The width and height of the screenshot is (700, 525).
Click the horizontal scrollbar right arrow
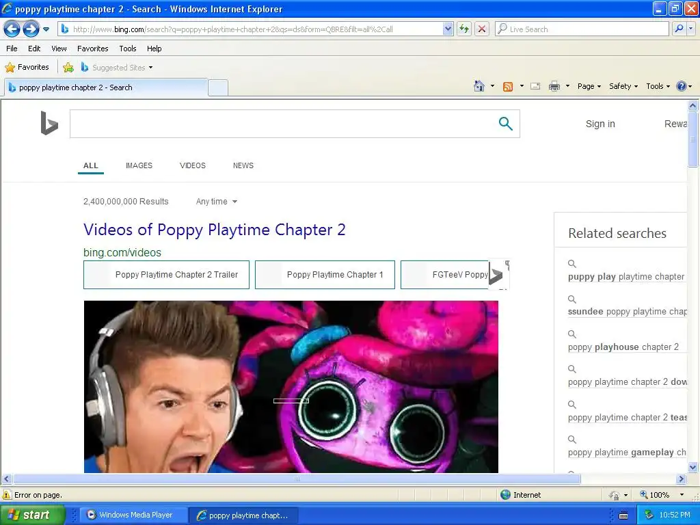point(681,479)
